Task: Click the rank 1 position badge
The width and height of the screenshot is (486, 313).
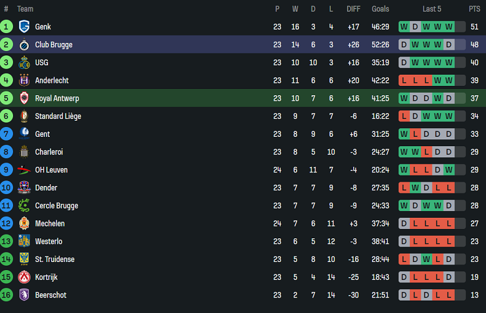Action: [x=6, y=27]
